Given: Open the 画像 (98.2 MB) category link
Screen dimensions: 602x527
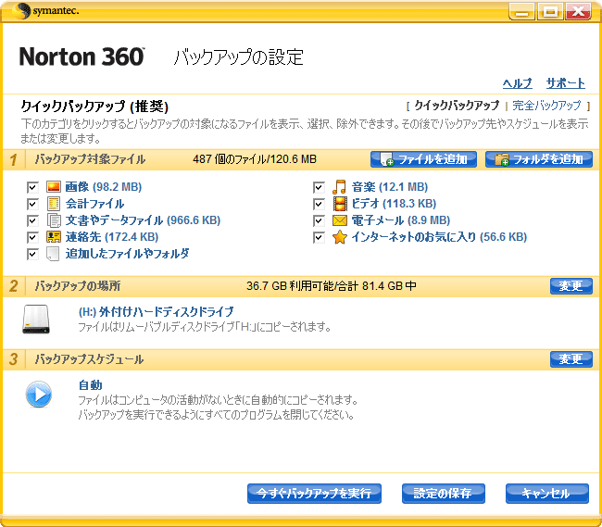Looking at the screenshot, I should point(104,187).
